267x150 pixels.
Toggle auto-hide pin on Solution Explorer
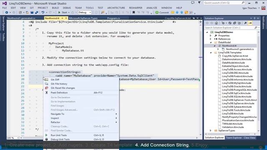[x=254, y=18]
